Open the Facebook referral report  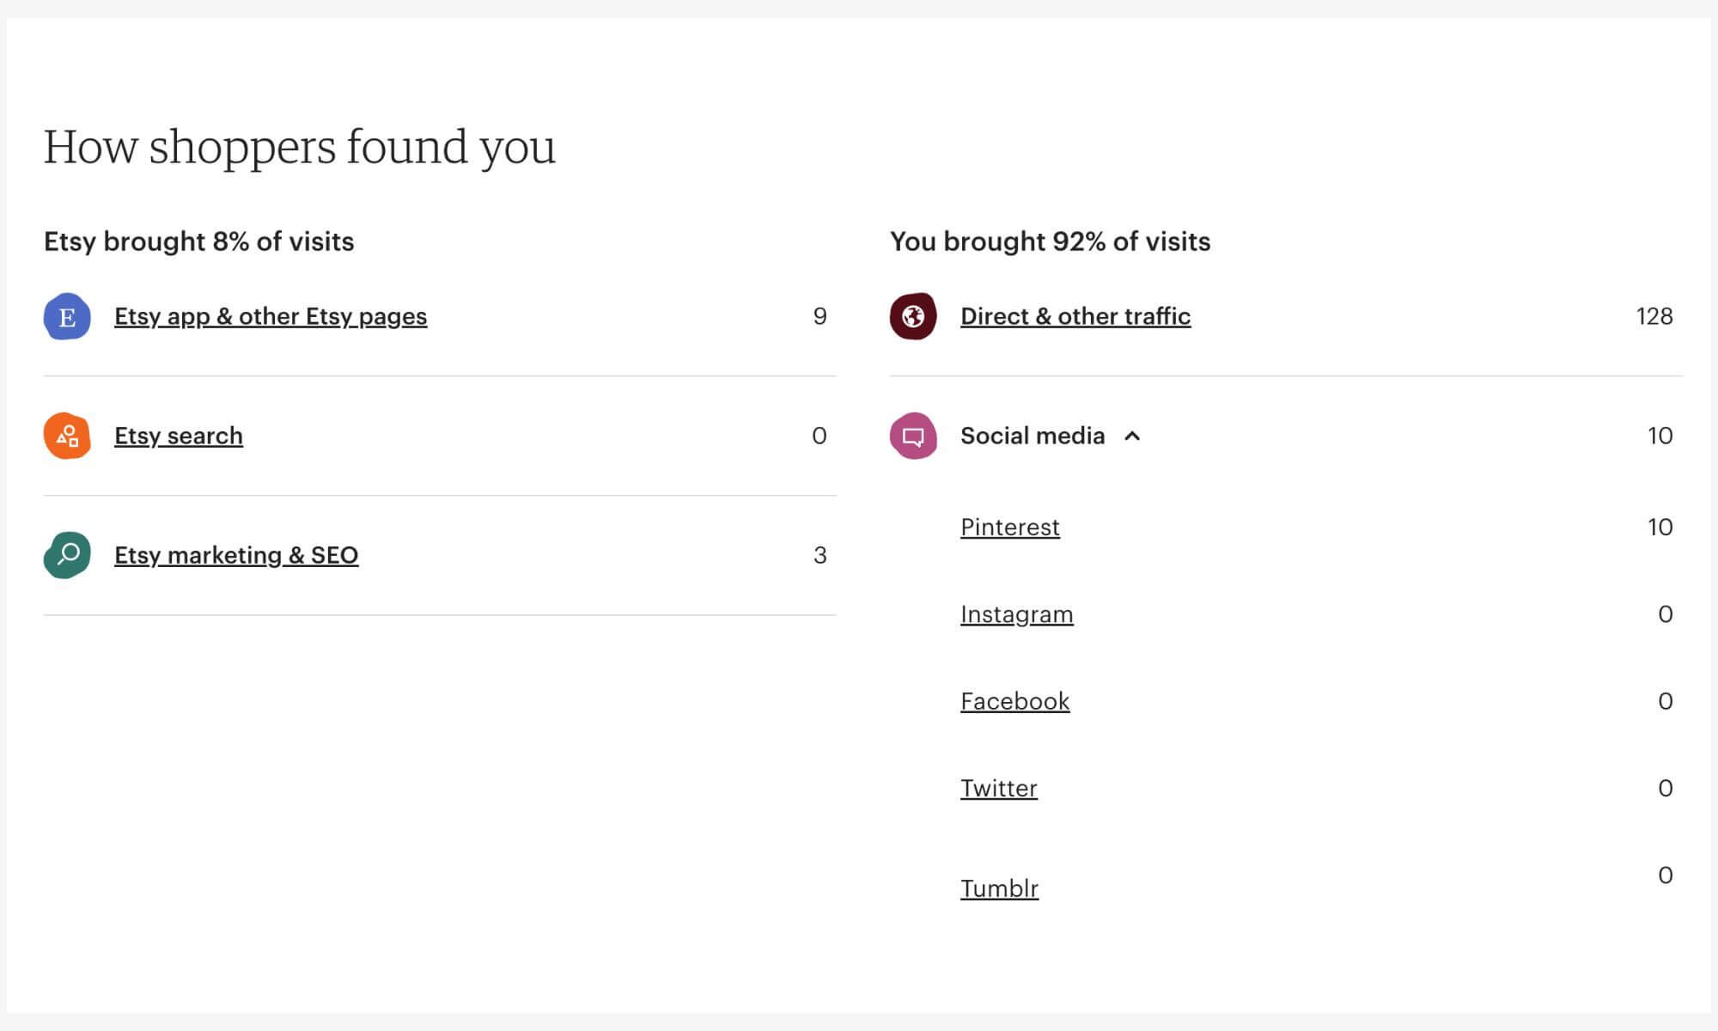coord(1015,701)
